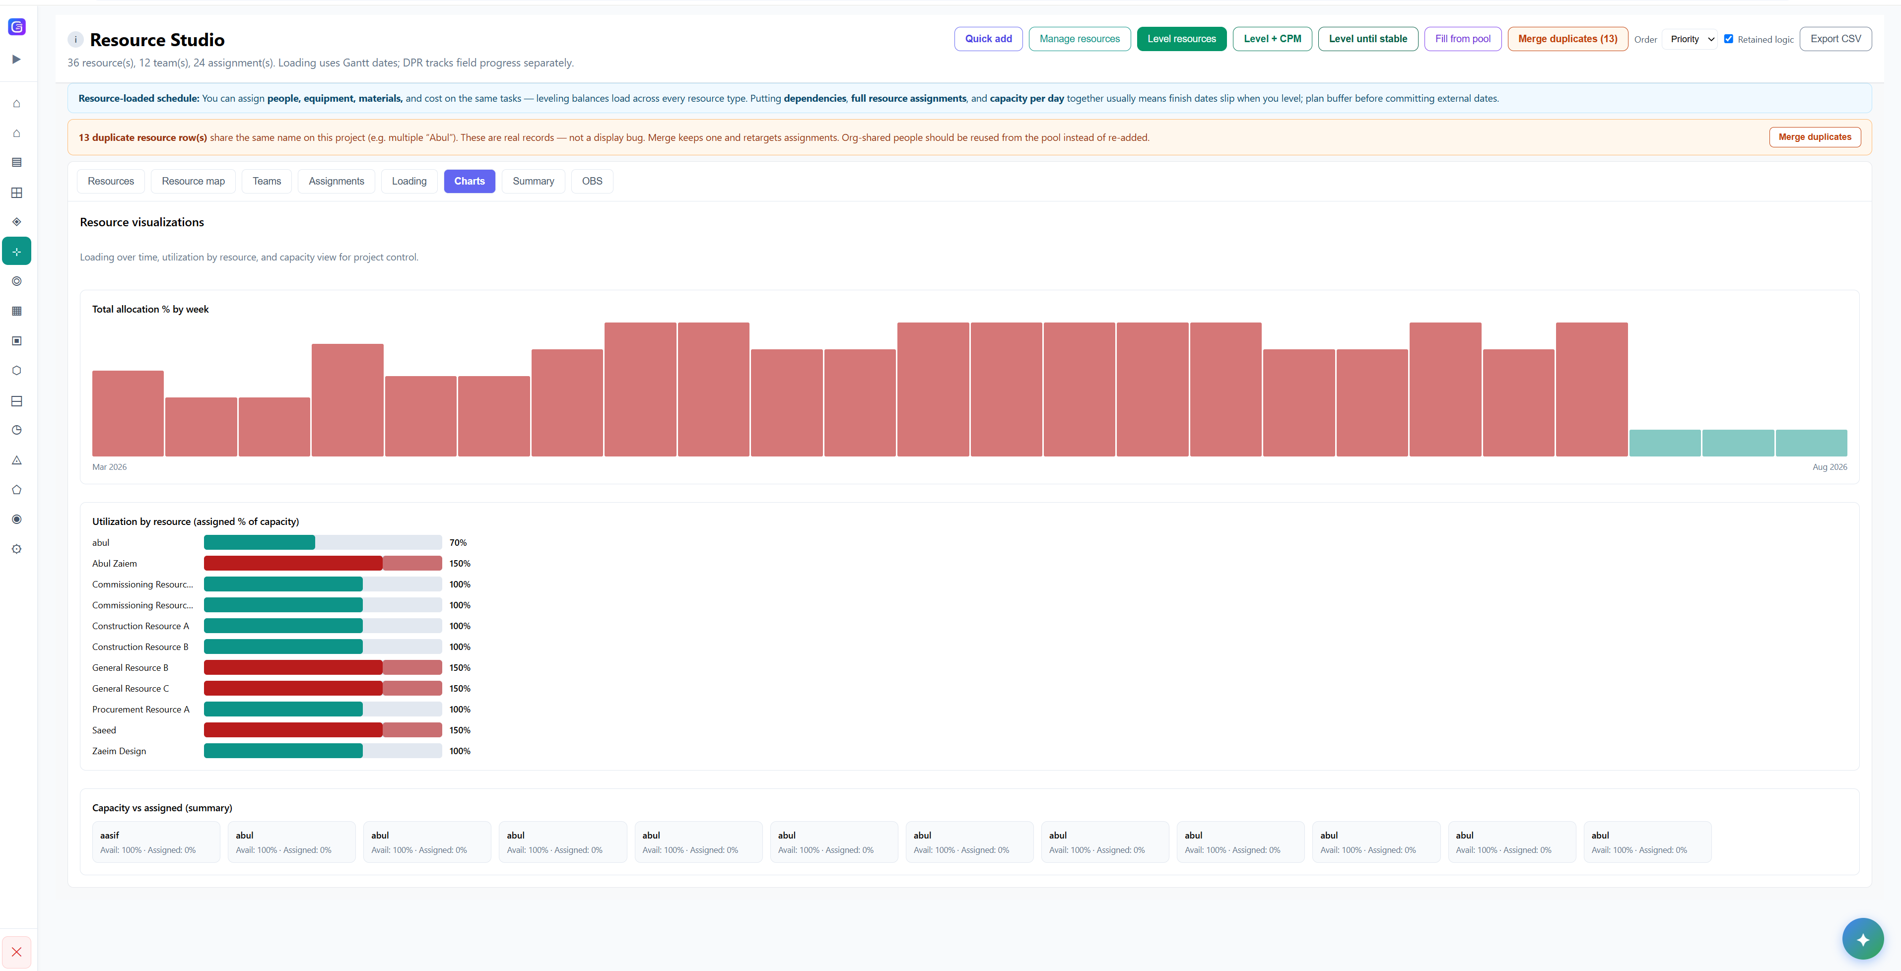The height and width of the screenshot is (971, 1901).
Task: Click the last green weekly bar above Aug 2026
Action: 1811,443
